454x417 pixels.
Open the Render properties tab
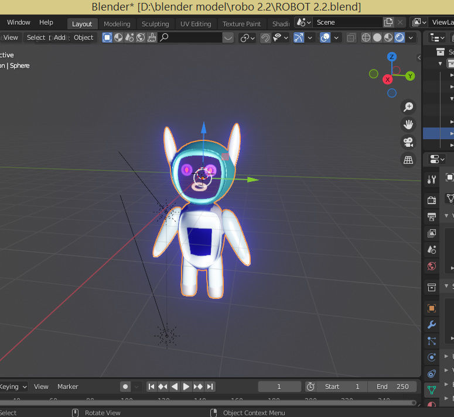[x=431, y=200]
